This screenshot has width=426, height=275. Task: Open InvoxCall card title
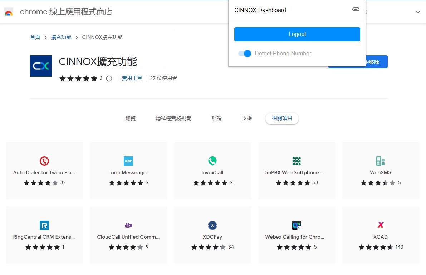tap(212, 172)
